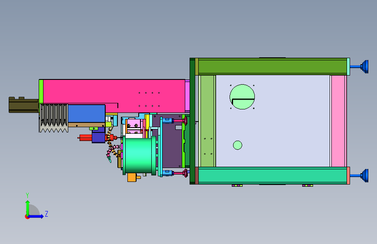This screenshot has width=377, height=244.
Task: Click the green Y axis arrow of triad
Action: [28, 208]
